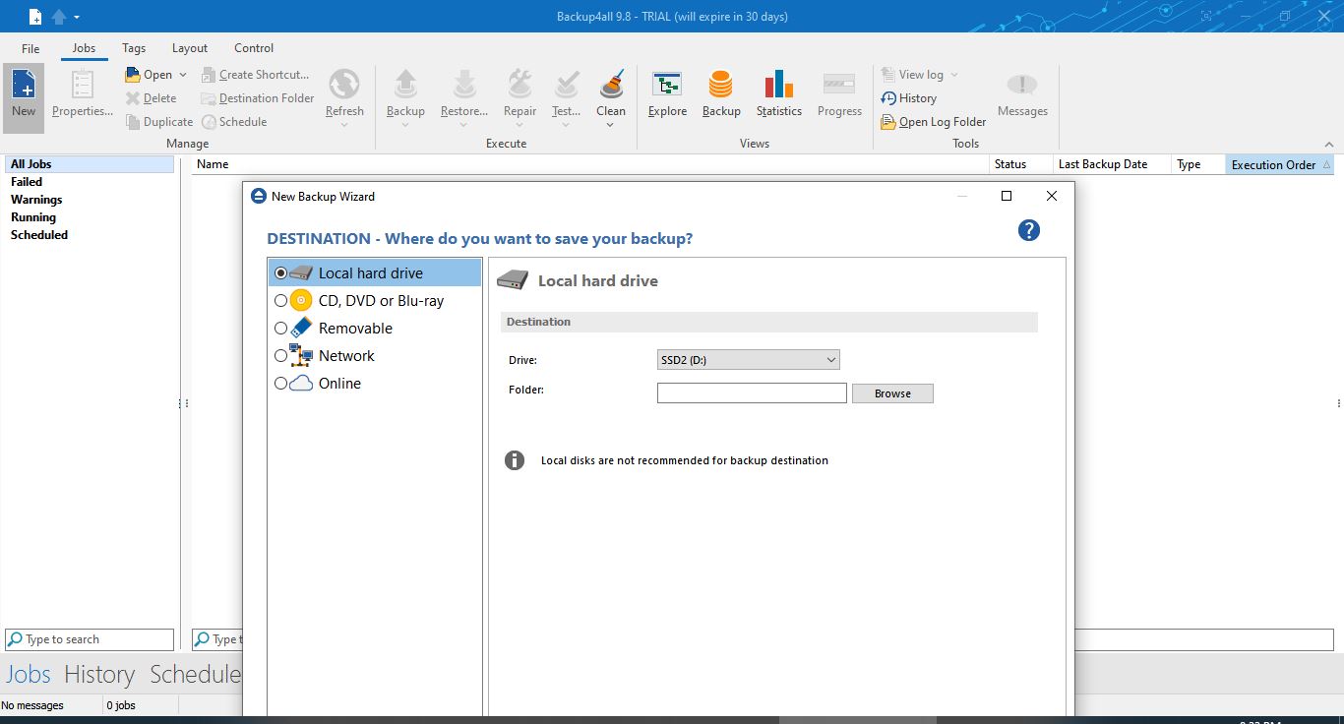The height and width of the screenshot is (724, 1344).
Task: Click Duplicate in the Manage group
Action: pos(159,122)
